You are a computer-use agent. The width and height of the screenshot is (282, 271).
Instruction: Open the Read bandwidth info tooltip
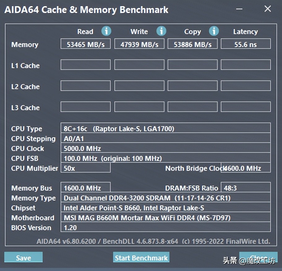pos(106,31)
